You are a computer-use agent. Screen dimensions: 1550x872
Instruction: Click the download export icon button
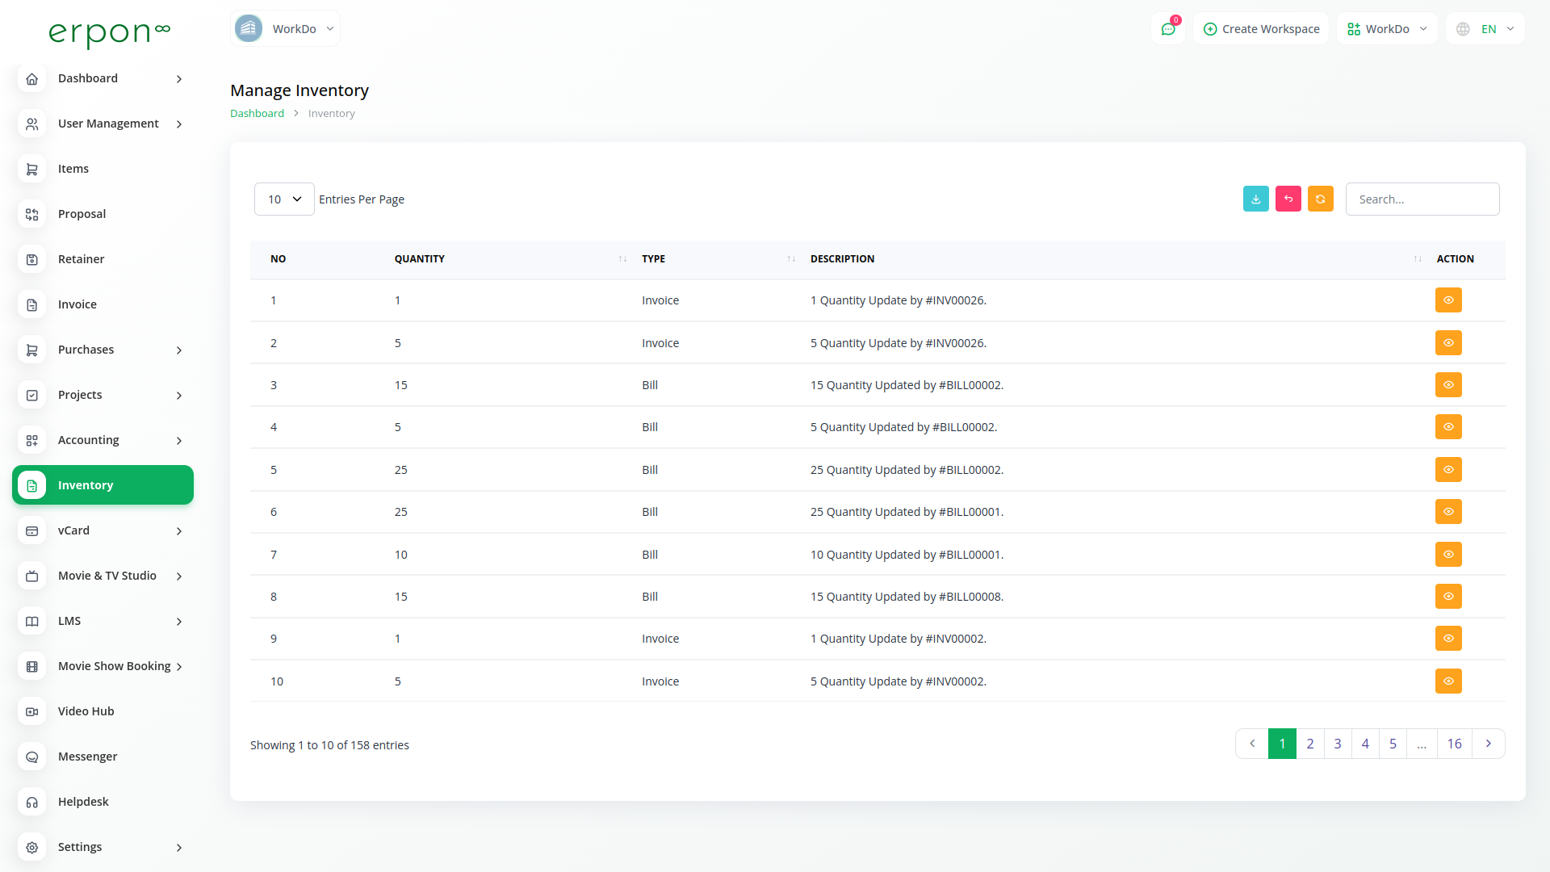[x=1255, y=199]
